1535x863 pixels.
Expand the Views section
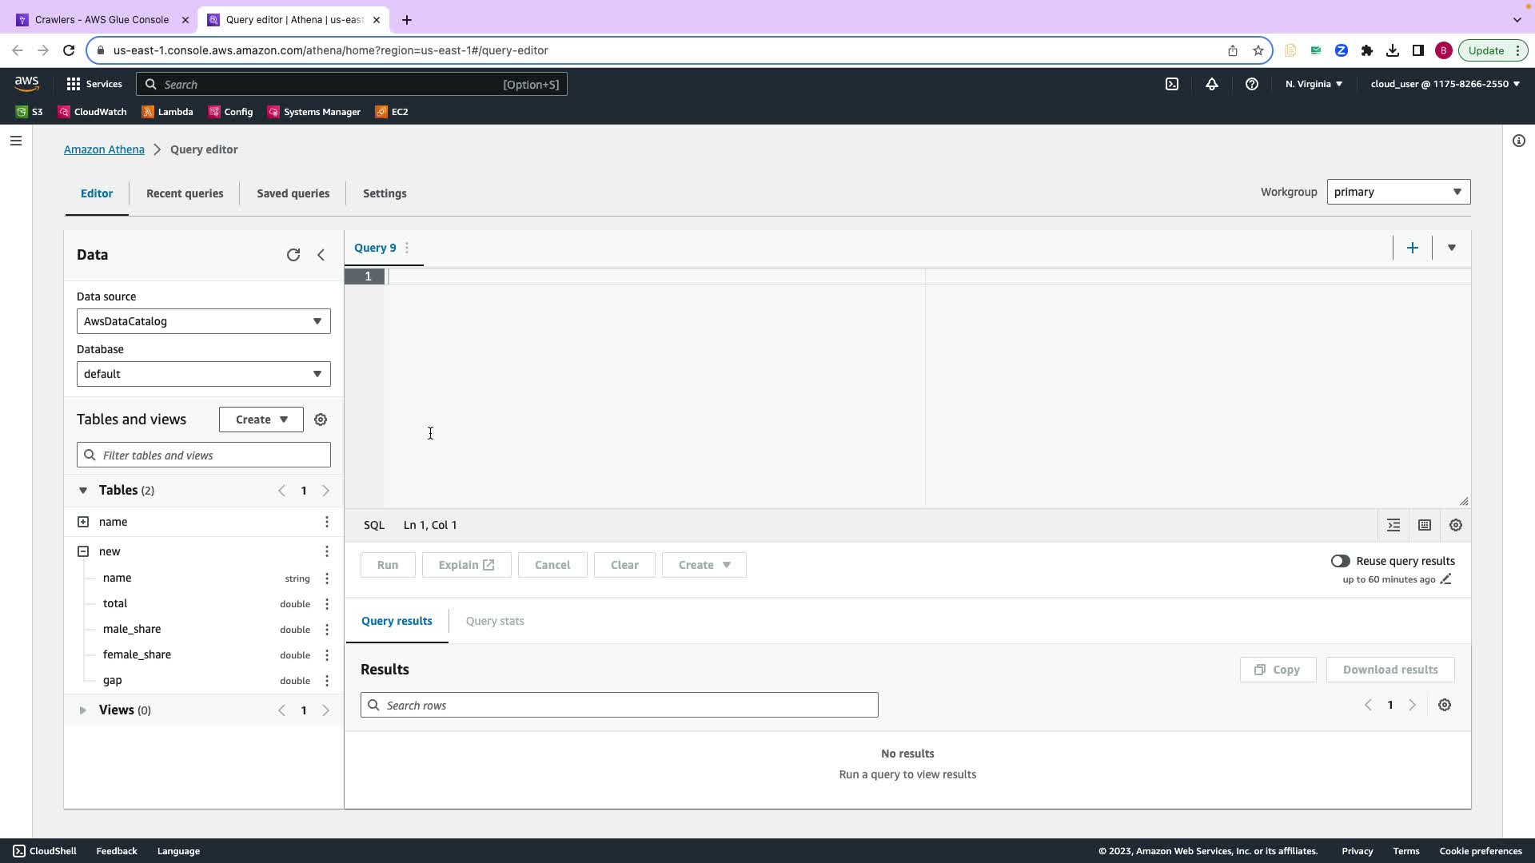83,710
